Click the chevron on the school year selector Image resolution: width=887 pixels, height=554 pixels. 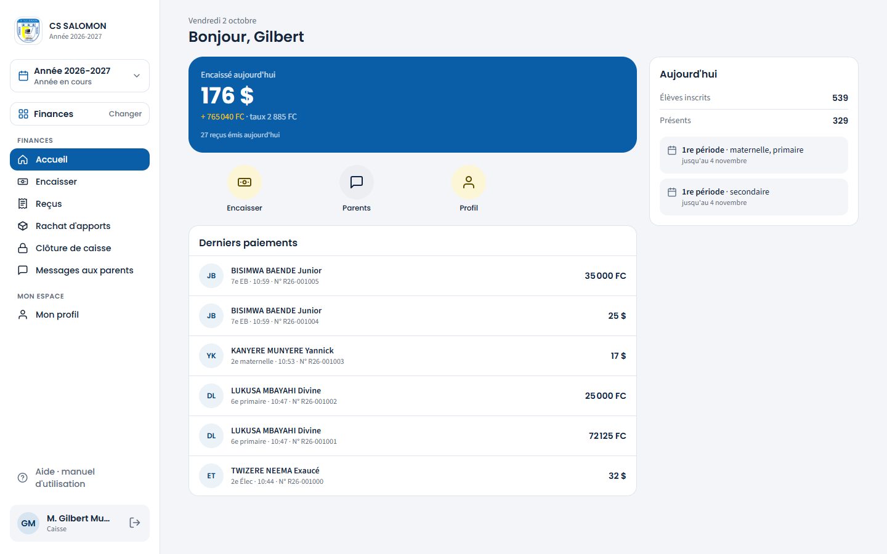137,76
